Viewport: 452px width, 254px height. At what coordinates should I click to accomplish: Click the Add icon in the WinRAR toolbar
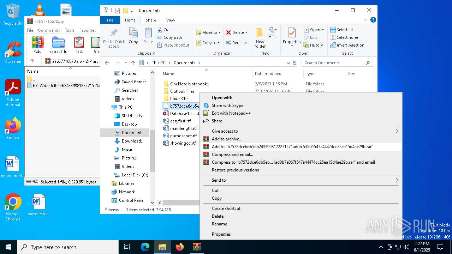pyautogui.click(x=38, y=45)
